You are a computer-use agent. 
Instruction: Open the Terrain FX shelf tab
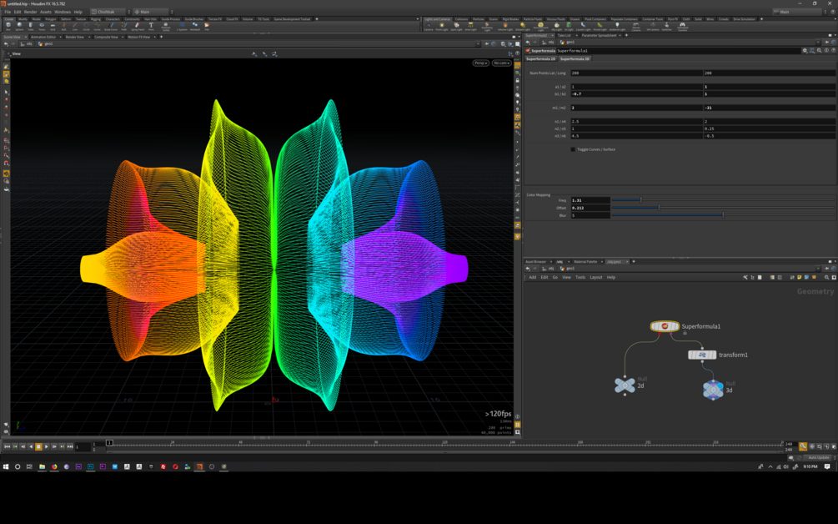215,18
